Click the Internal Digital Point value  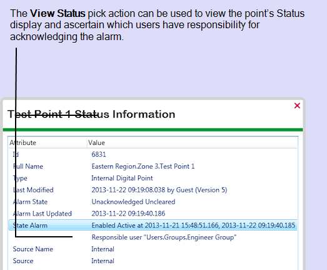(x=122, y=179)
